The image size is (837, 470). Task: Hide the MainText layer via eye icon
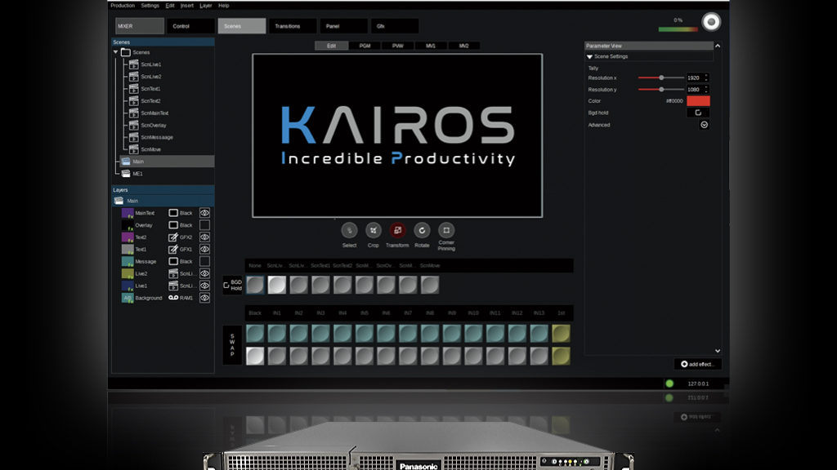click(x=205, y=213)
